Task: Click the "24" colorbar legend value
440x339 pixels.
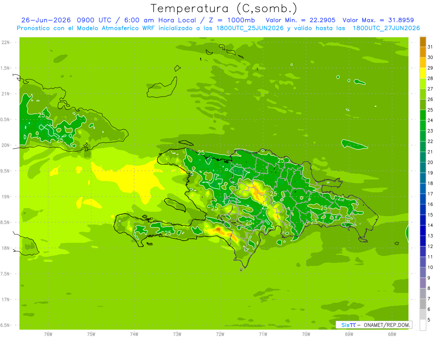Action: point(430,120)
